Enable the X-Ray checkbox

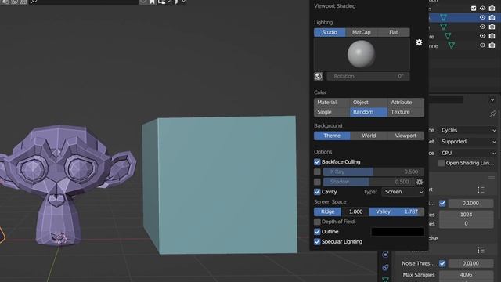pyautogui.click(x=317, y=172)
